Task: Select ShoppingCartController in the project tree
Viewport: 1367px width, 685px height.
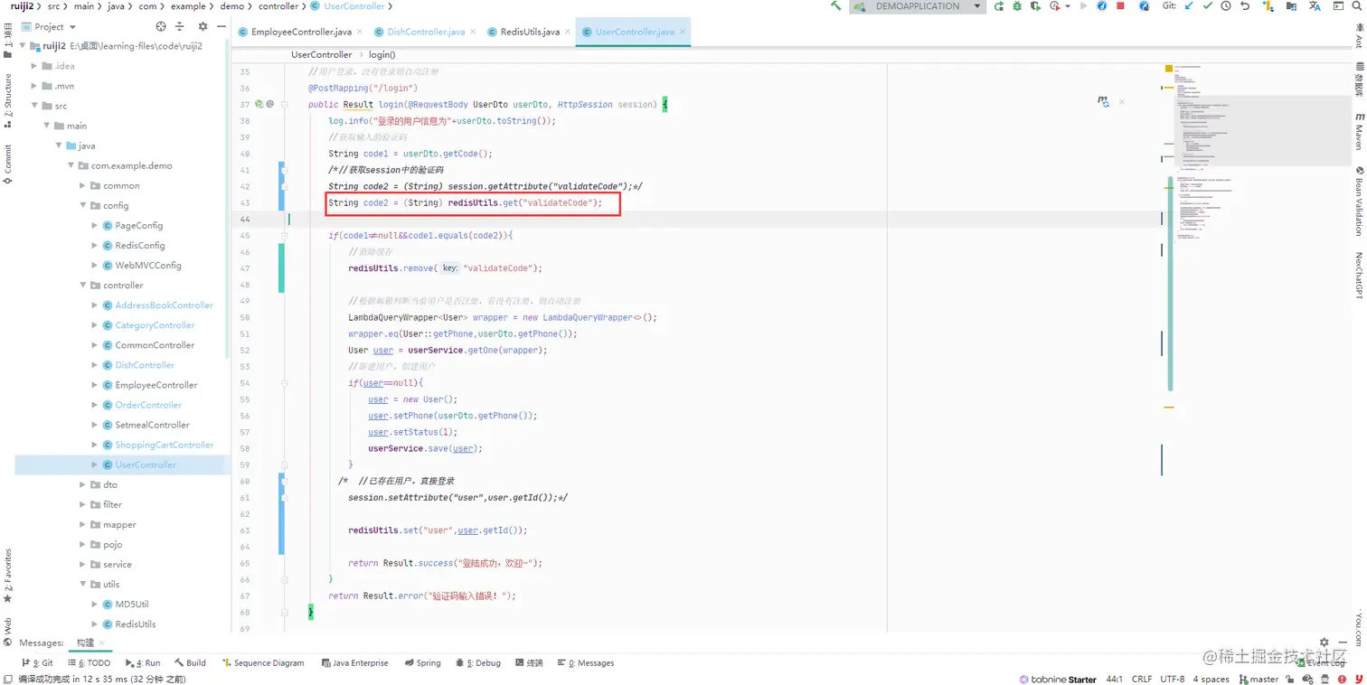Action: click(x=164, y=445)
